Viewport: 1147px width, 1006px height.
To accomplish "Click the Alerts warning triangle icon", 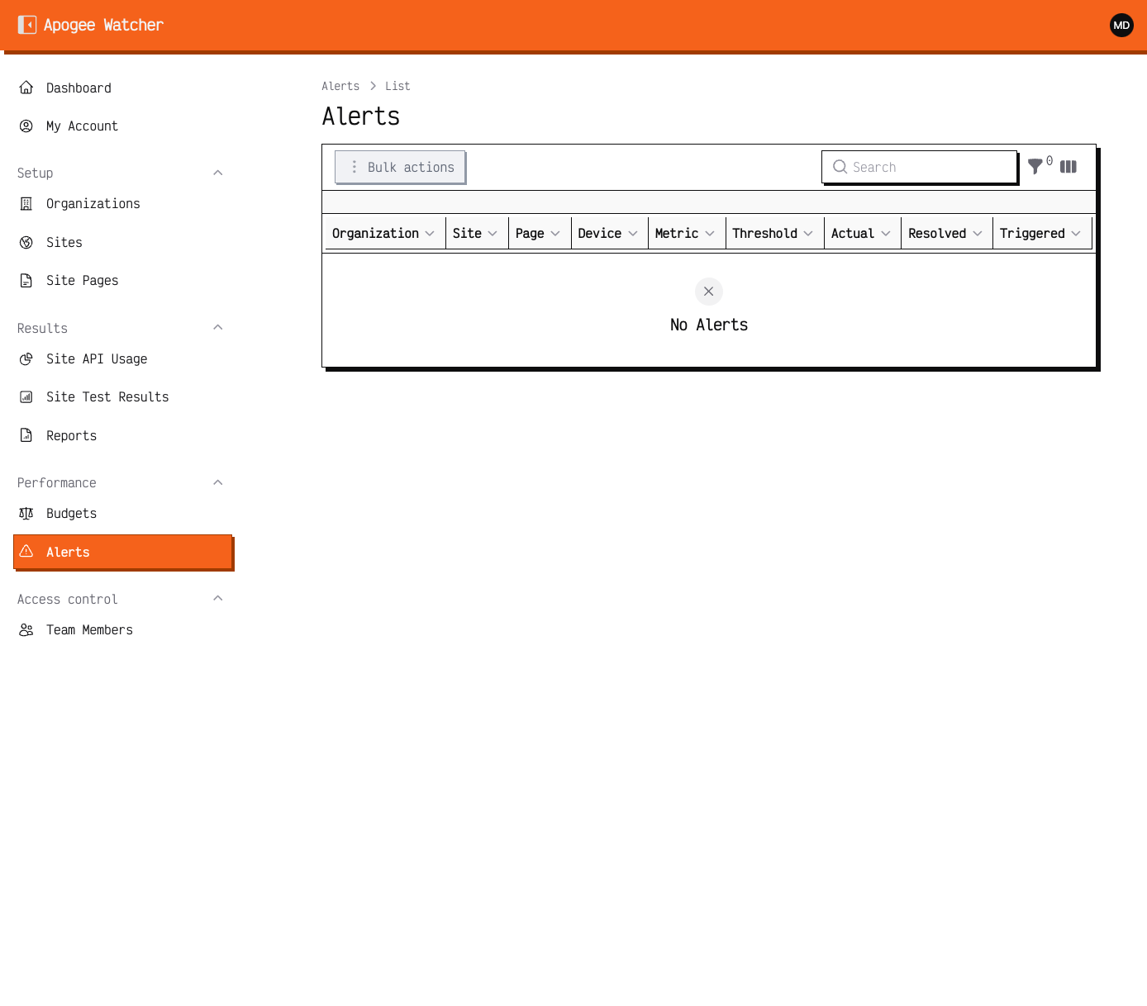I will [26, 551].
